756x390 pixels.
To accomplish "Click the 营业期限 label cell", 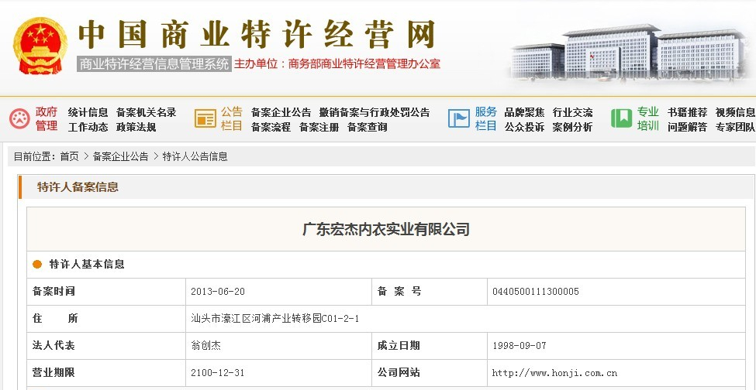I will point(106,373).
